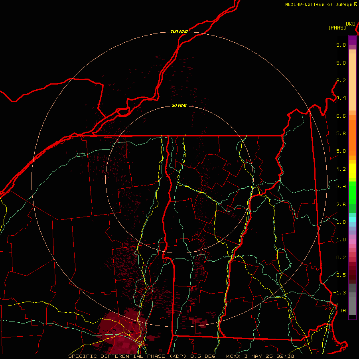Click the [PHAS] legend heading
The height and width of the screenshot is (359, 359).
(337, 28)
